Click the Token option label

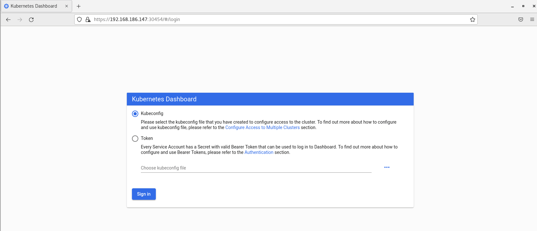[x=147, y=138]
